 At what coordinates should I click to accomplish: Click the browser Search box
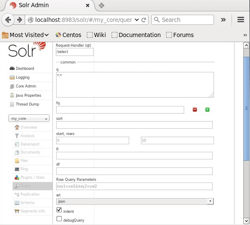pos(182,20)
